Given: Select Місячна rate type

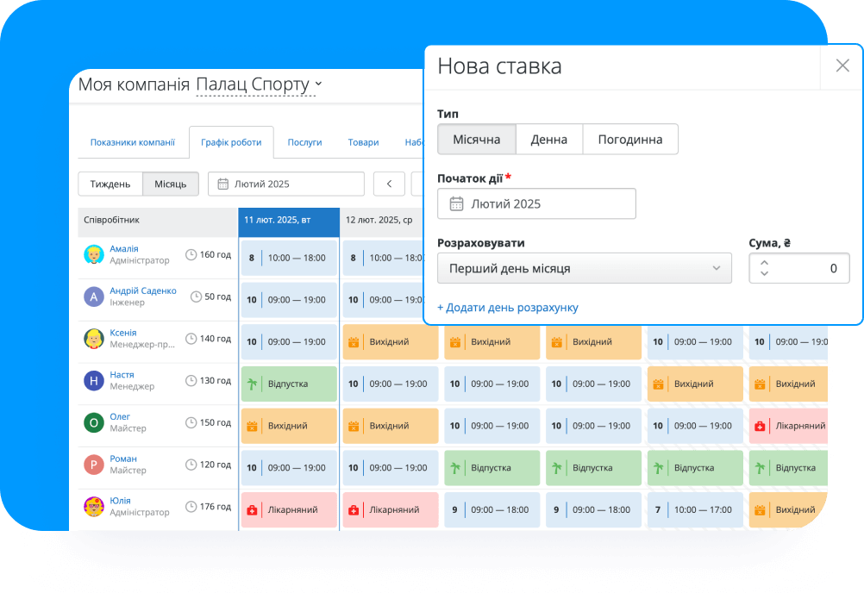Looking at the screenshot, I should click(476, 140).
